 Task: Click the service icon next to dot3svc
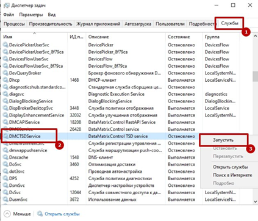[5, 172]
